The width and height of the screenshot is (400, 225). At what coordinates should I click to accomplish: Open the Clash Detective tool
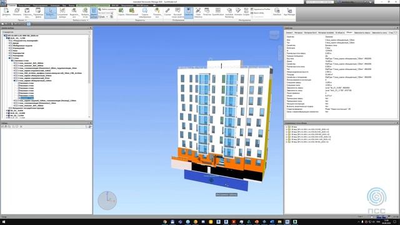point(198,12)
